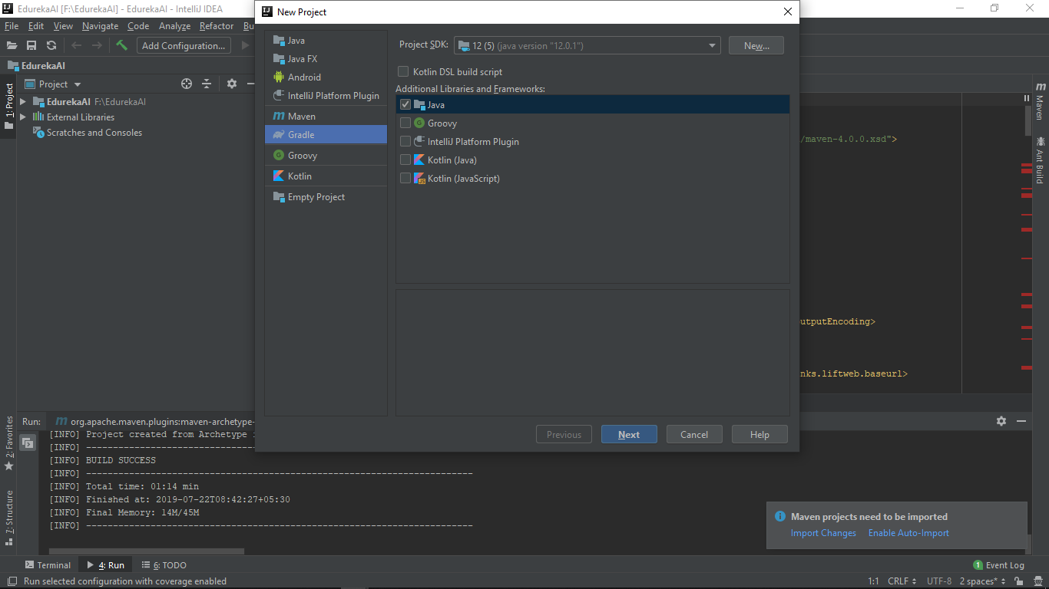Screen dimensions: 1049x589
Task: Click the Help button
Action: [759, 435]
